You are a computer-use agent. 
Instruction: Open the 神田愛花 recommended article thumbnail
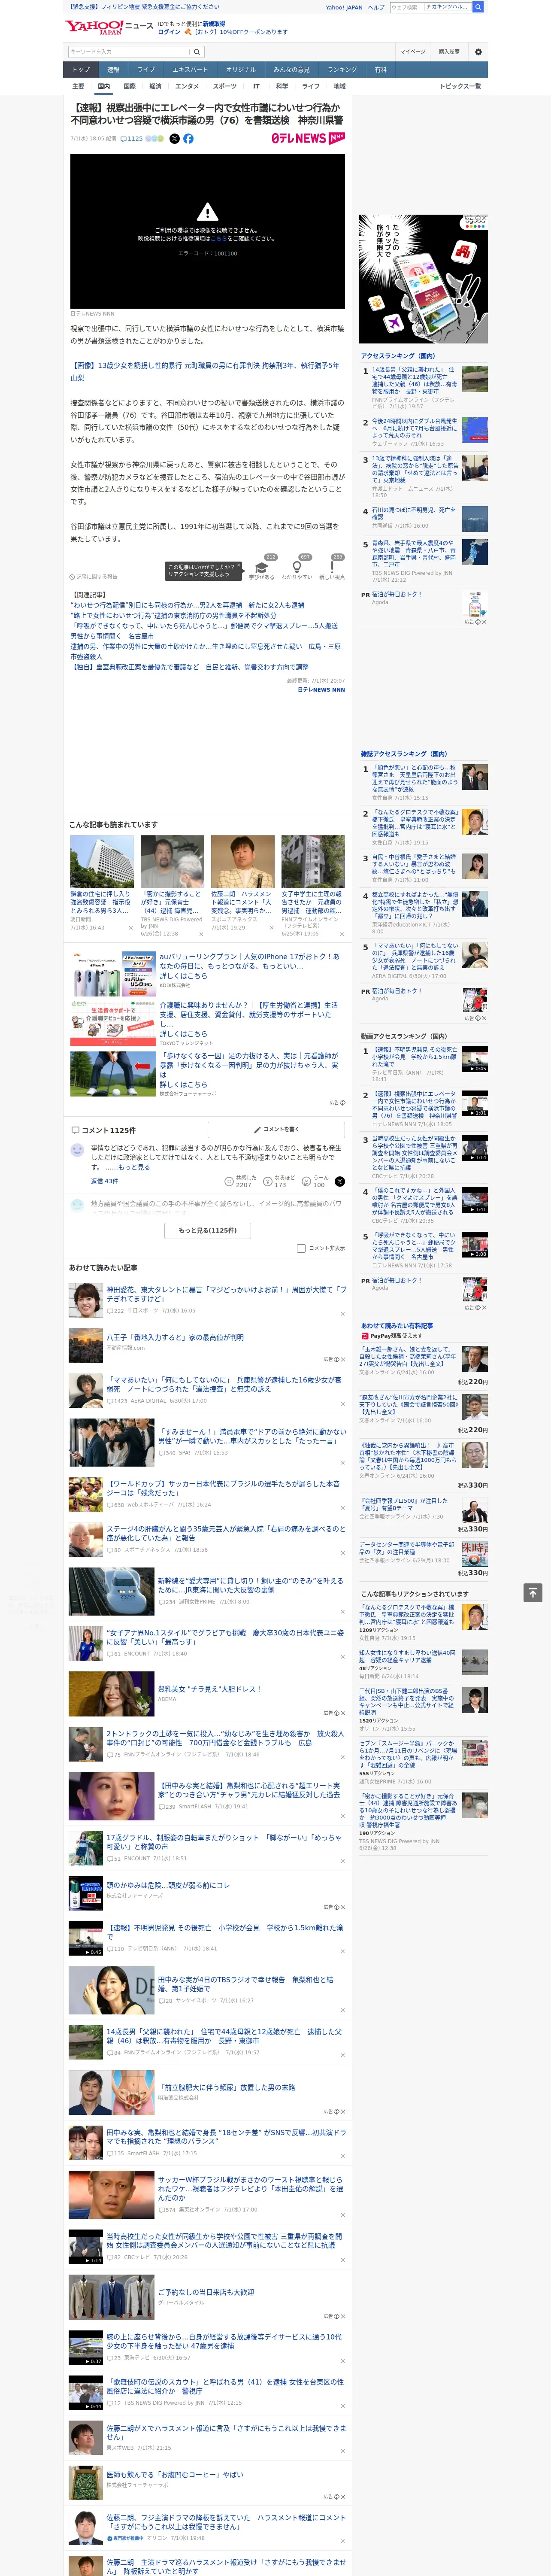(x=85, y=1301)
